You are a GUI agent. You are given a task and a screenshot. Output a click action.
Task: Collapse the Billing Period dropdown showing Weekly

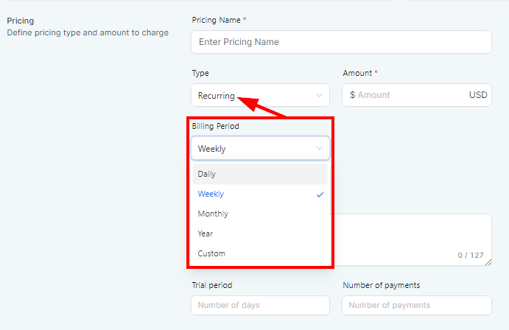tap(250, 149)
